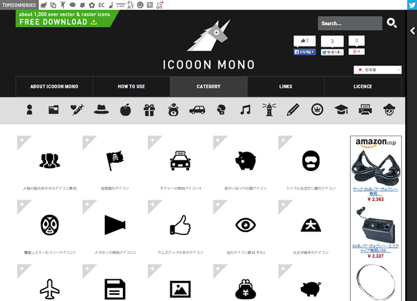This screenshot has height=301, width=417.
Task: Open the speech bubble icon site in top bar
Action: tap(72, 5)
